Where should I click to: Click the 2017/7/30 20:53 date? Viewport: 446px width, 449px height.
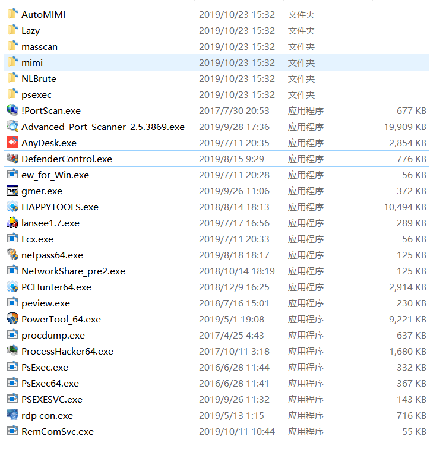pyautogui.click(x=234, y=111)
